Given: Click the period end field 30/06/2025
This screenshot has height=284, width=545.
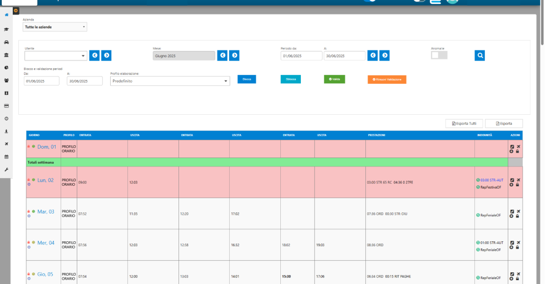Looking at the screenshot, I should click(344, 56).
